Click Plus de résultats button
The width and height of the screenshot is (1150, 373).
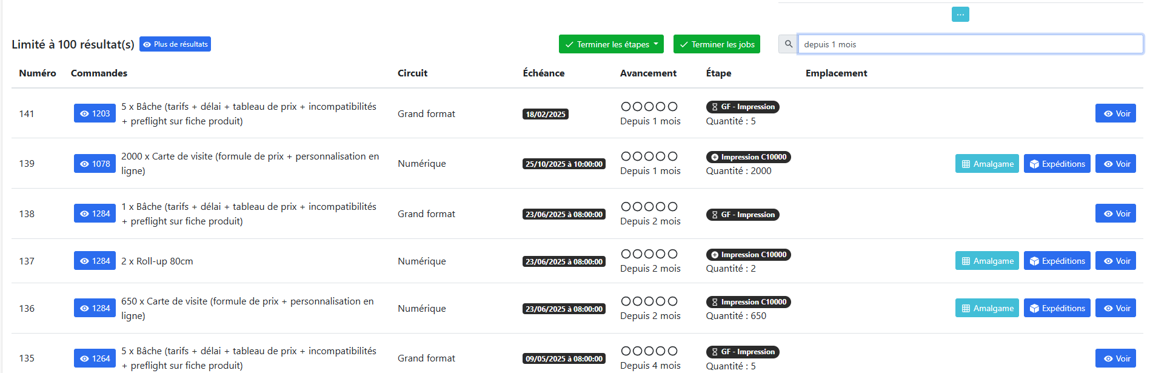(x=175, y=44)
